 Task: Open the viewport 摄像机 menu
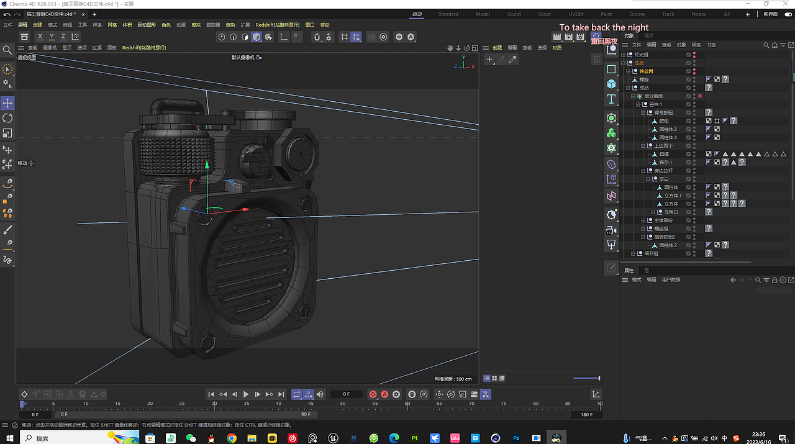[x=50, y=47]
